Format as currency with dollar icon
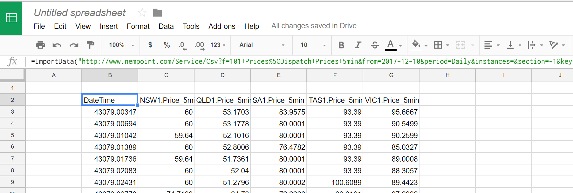The width and height of the screenshot is (573, 193). [150, 45]
